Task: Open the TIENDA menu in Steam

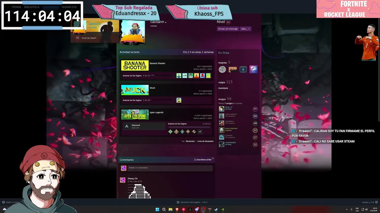Action: [16, 7]
